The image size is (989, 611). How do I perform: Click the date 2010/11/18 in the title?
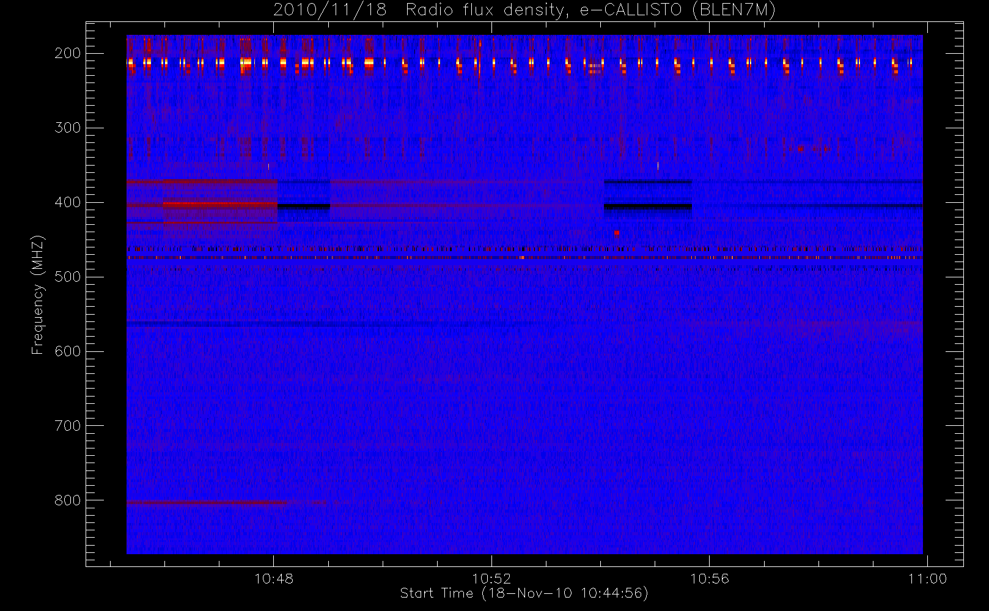tap(330, 10)
